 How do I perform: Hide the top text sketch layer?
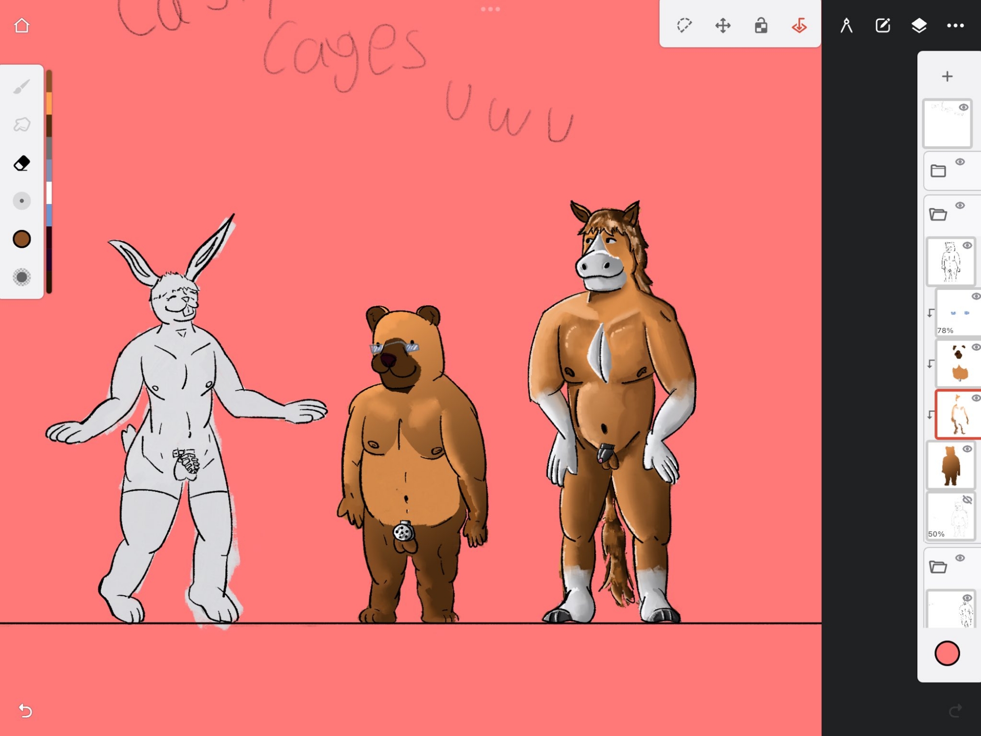pos(963,107)
